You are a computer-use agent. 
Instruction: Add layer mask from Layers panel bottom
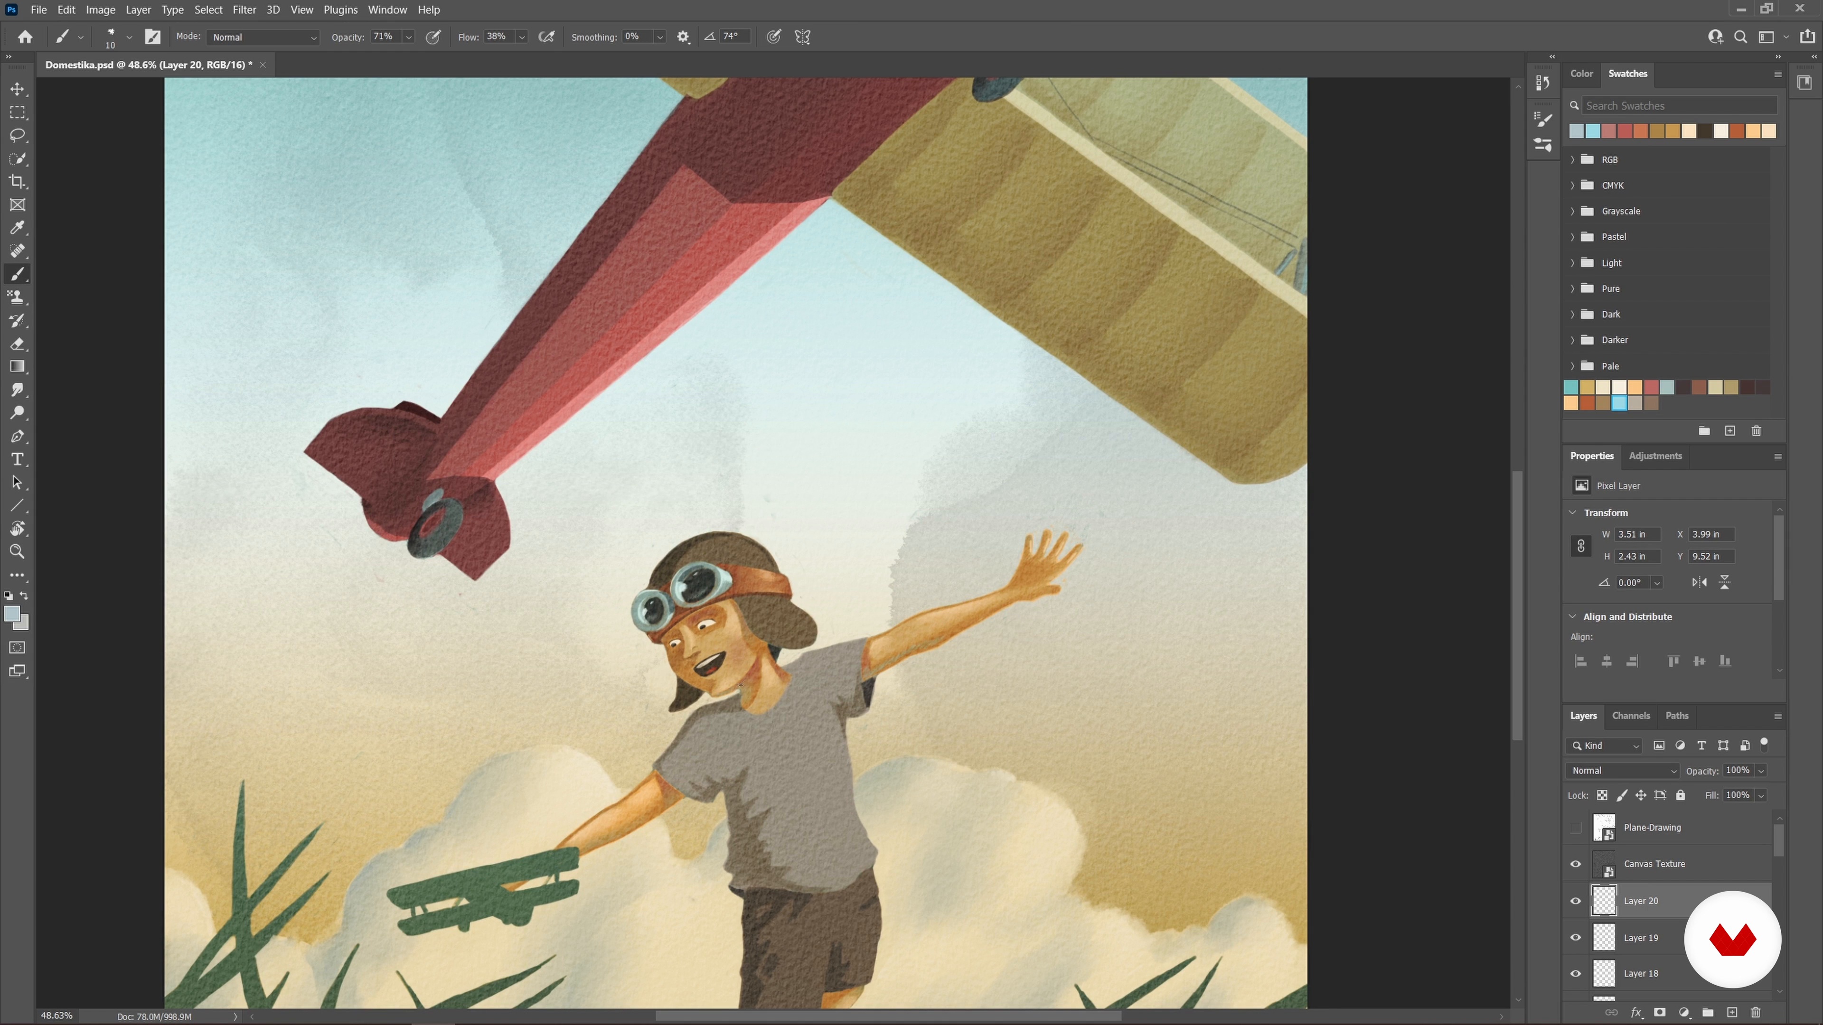1660,1012
